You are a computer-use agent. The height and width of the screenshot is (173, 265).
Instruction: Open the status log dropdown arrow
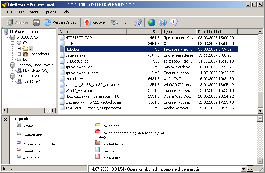(x=243, y=169)
